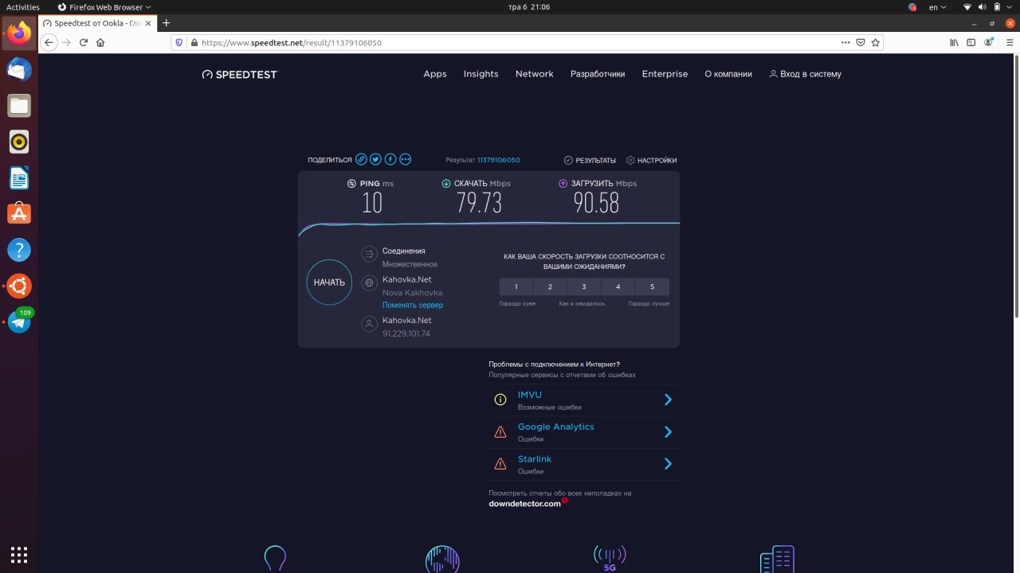The width and height of the screenshot is (1020, 573).
Task: Click the globe server icon
Action: [x=369, y=283]
